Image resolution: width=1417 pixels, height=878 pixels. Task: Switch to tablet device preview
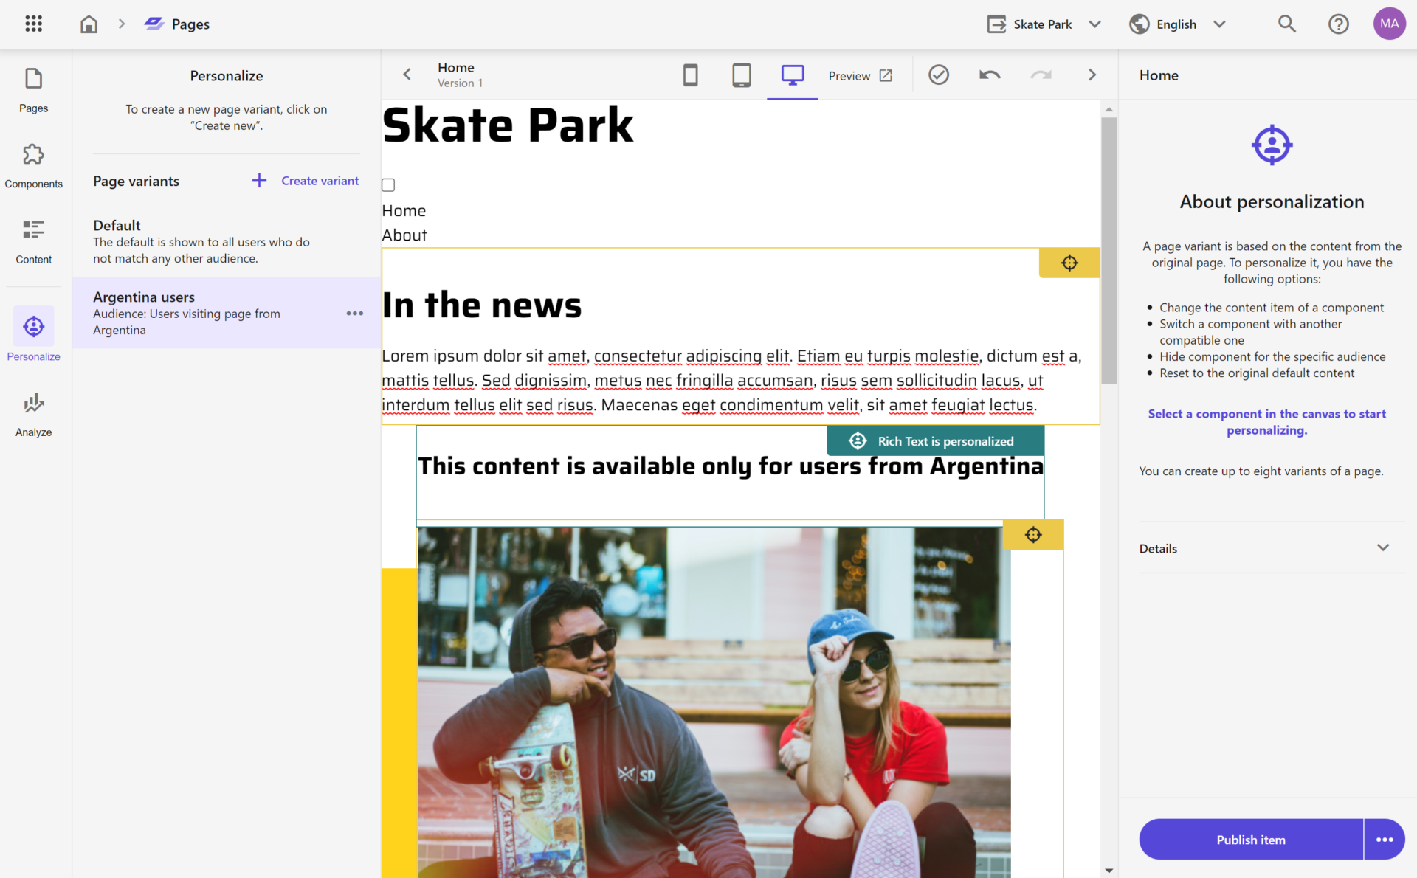[x=741, y=75]
